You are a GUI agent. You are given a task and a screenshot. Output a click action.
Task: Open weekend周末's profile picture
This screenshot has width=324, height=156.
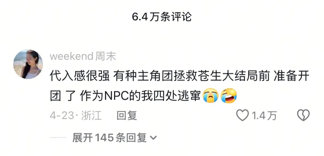28,64
